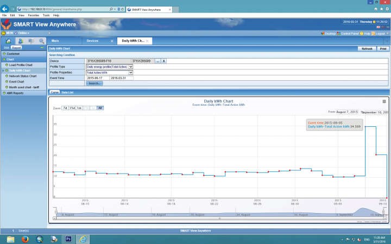Image resolution: width=391 pixels, height=244 pixels.
Task: Click the 34.509 peak data point
Action: 365,127
